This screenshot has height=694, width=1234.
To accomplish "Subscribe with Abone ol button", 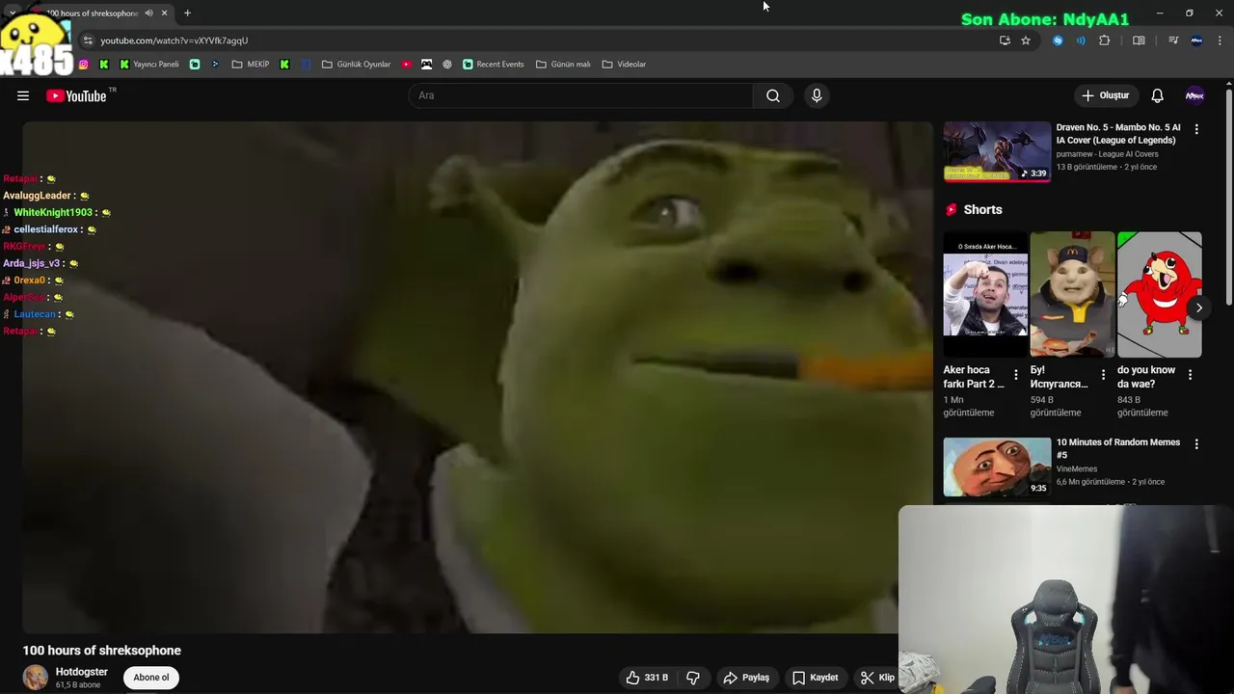I will [x=151, y=678].
